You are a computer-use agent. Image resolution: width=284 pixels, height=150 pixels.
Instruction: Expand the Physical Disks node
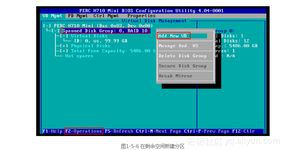click(64, 46)
